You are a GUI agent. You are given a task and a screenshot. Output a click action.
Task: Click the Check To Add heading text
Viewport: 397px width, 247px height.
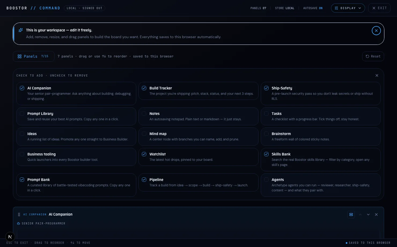click(x=52, y=75)
